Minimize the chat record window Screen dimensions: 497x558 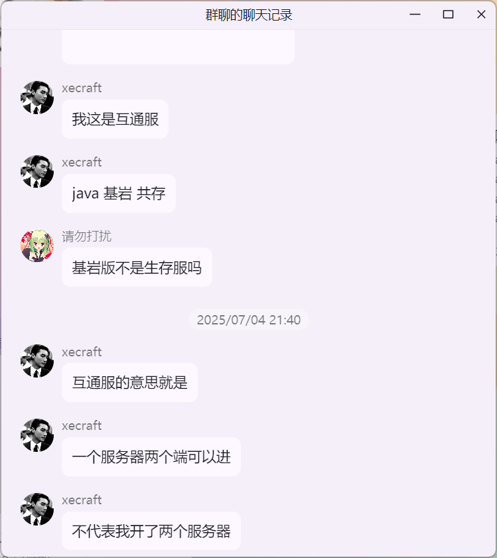pos(415,15)
